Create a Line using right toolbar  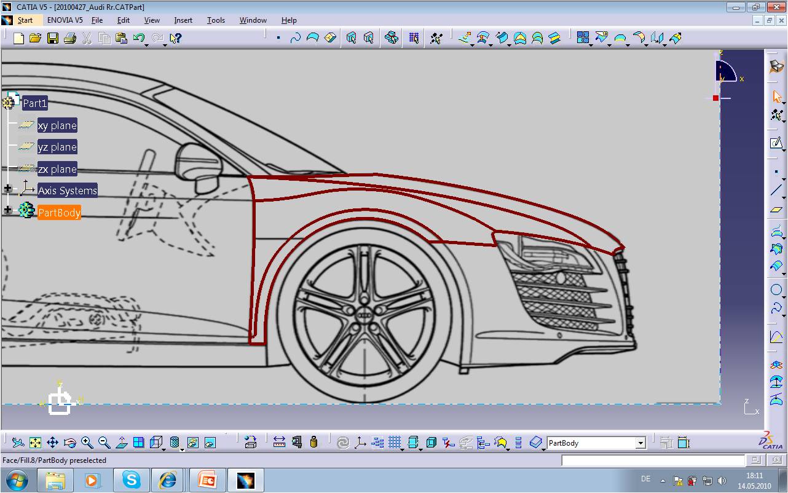pos(776,191)
